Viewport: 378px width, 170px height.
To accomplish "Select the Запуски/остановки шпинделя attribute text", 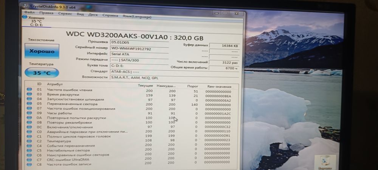I will [x=75, y=99].
